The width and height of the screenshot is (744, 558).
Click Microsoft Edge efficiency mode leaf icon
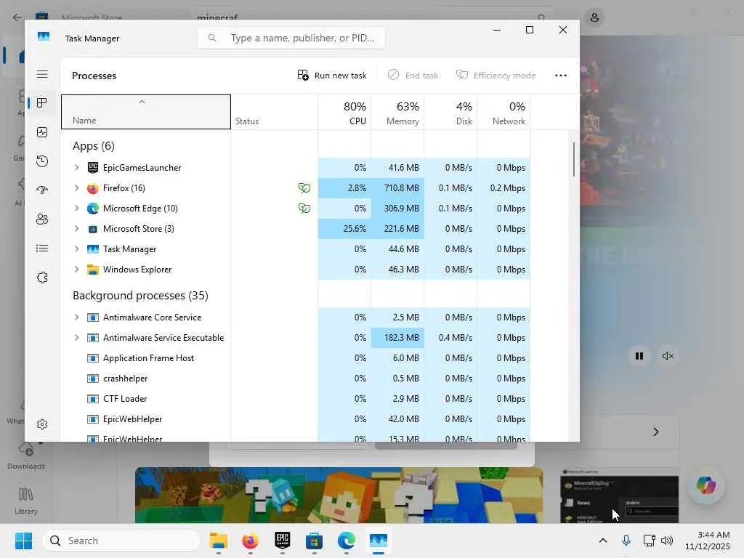click(304, 209)
